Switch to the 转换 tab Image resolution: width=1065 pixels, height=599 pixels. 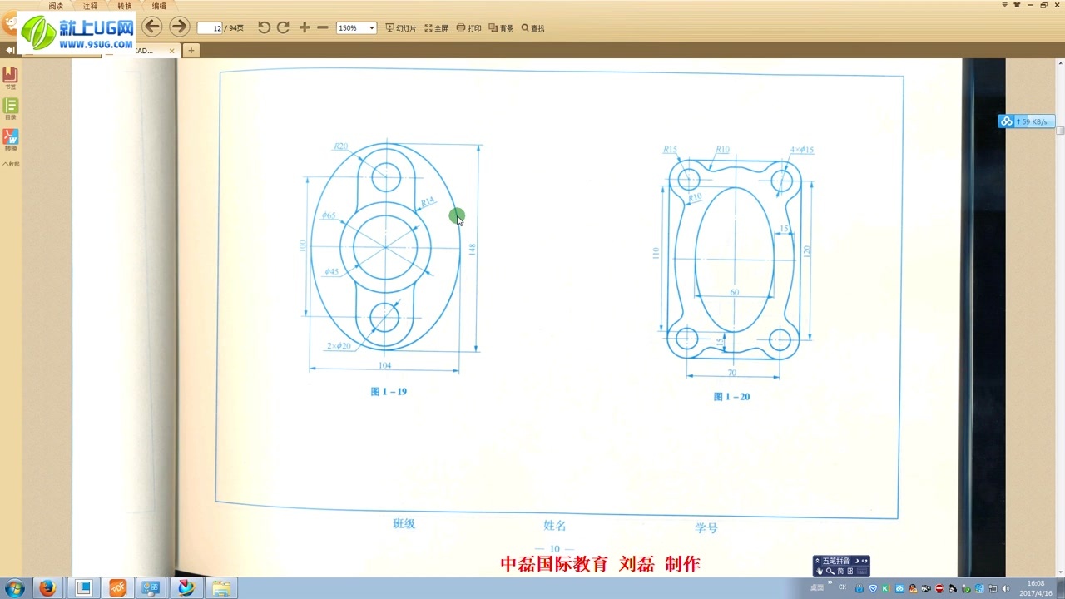coord(124,6)
